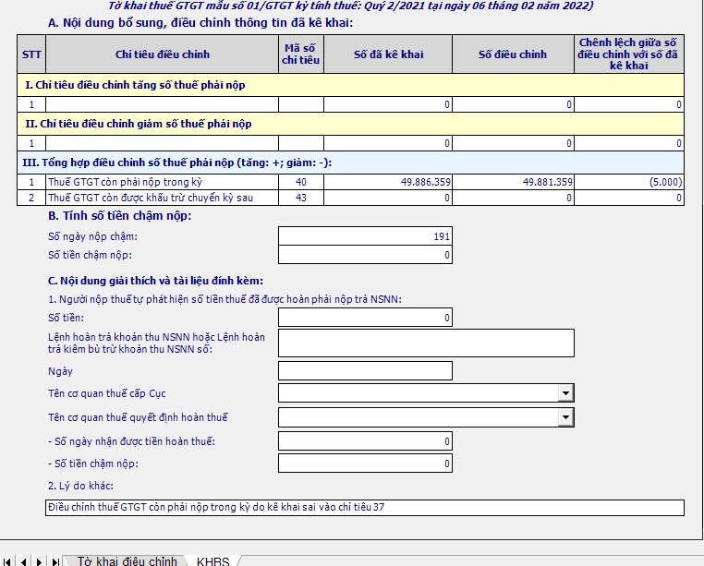Select the KHBS sheet tab

pyautogui.click(x=212, y=560)
